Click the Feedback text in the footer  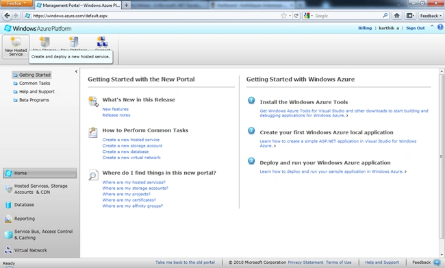[x=422, y=263]
